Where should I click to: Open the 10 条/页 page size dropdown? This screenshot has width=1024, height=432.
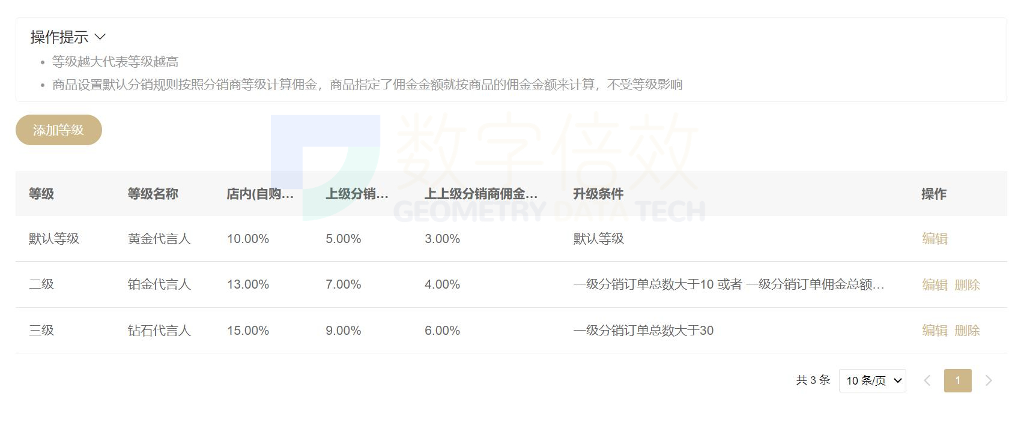click(x=872, y=380)
